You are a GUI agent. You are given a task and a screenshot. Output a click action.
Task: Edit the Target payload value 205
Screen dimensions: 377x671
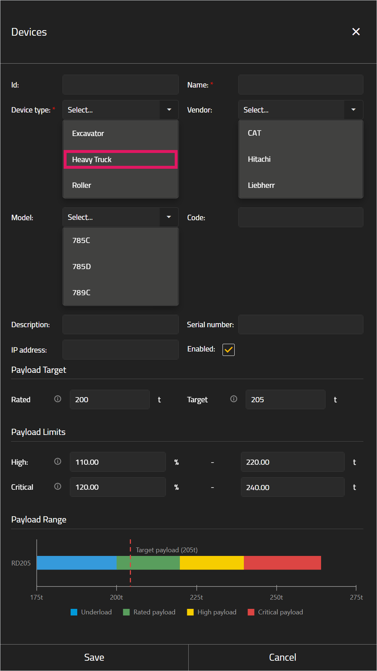coord(285,399)
